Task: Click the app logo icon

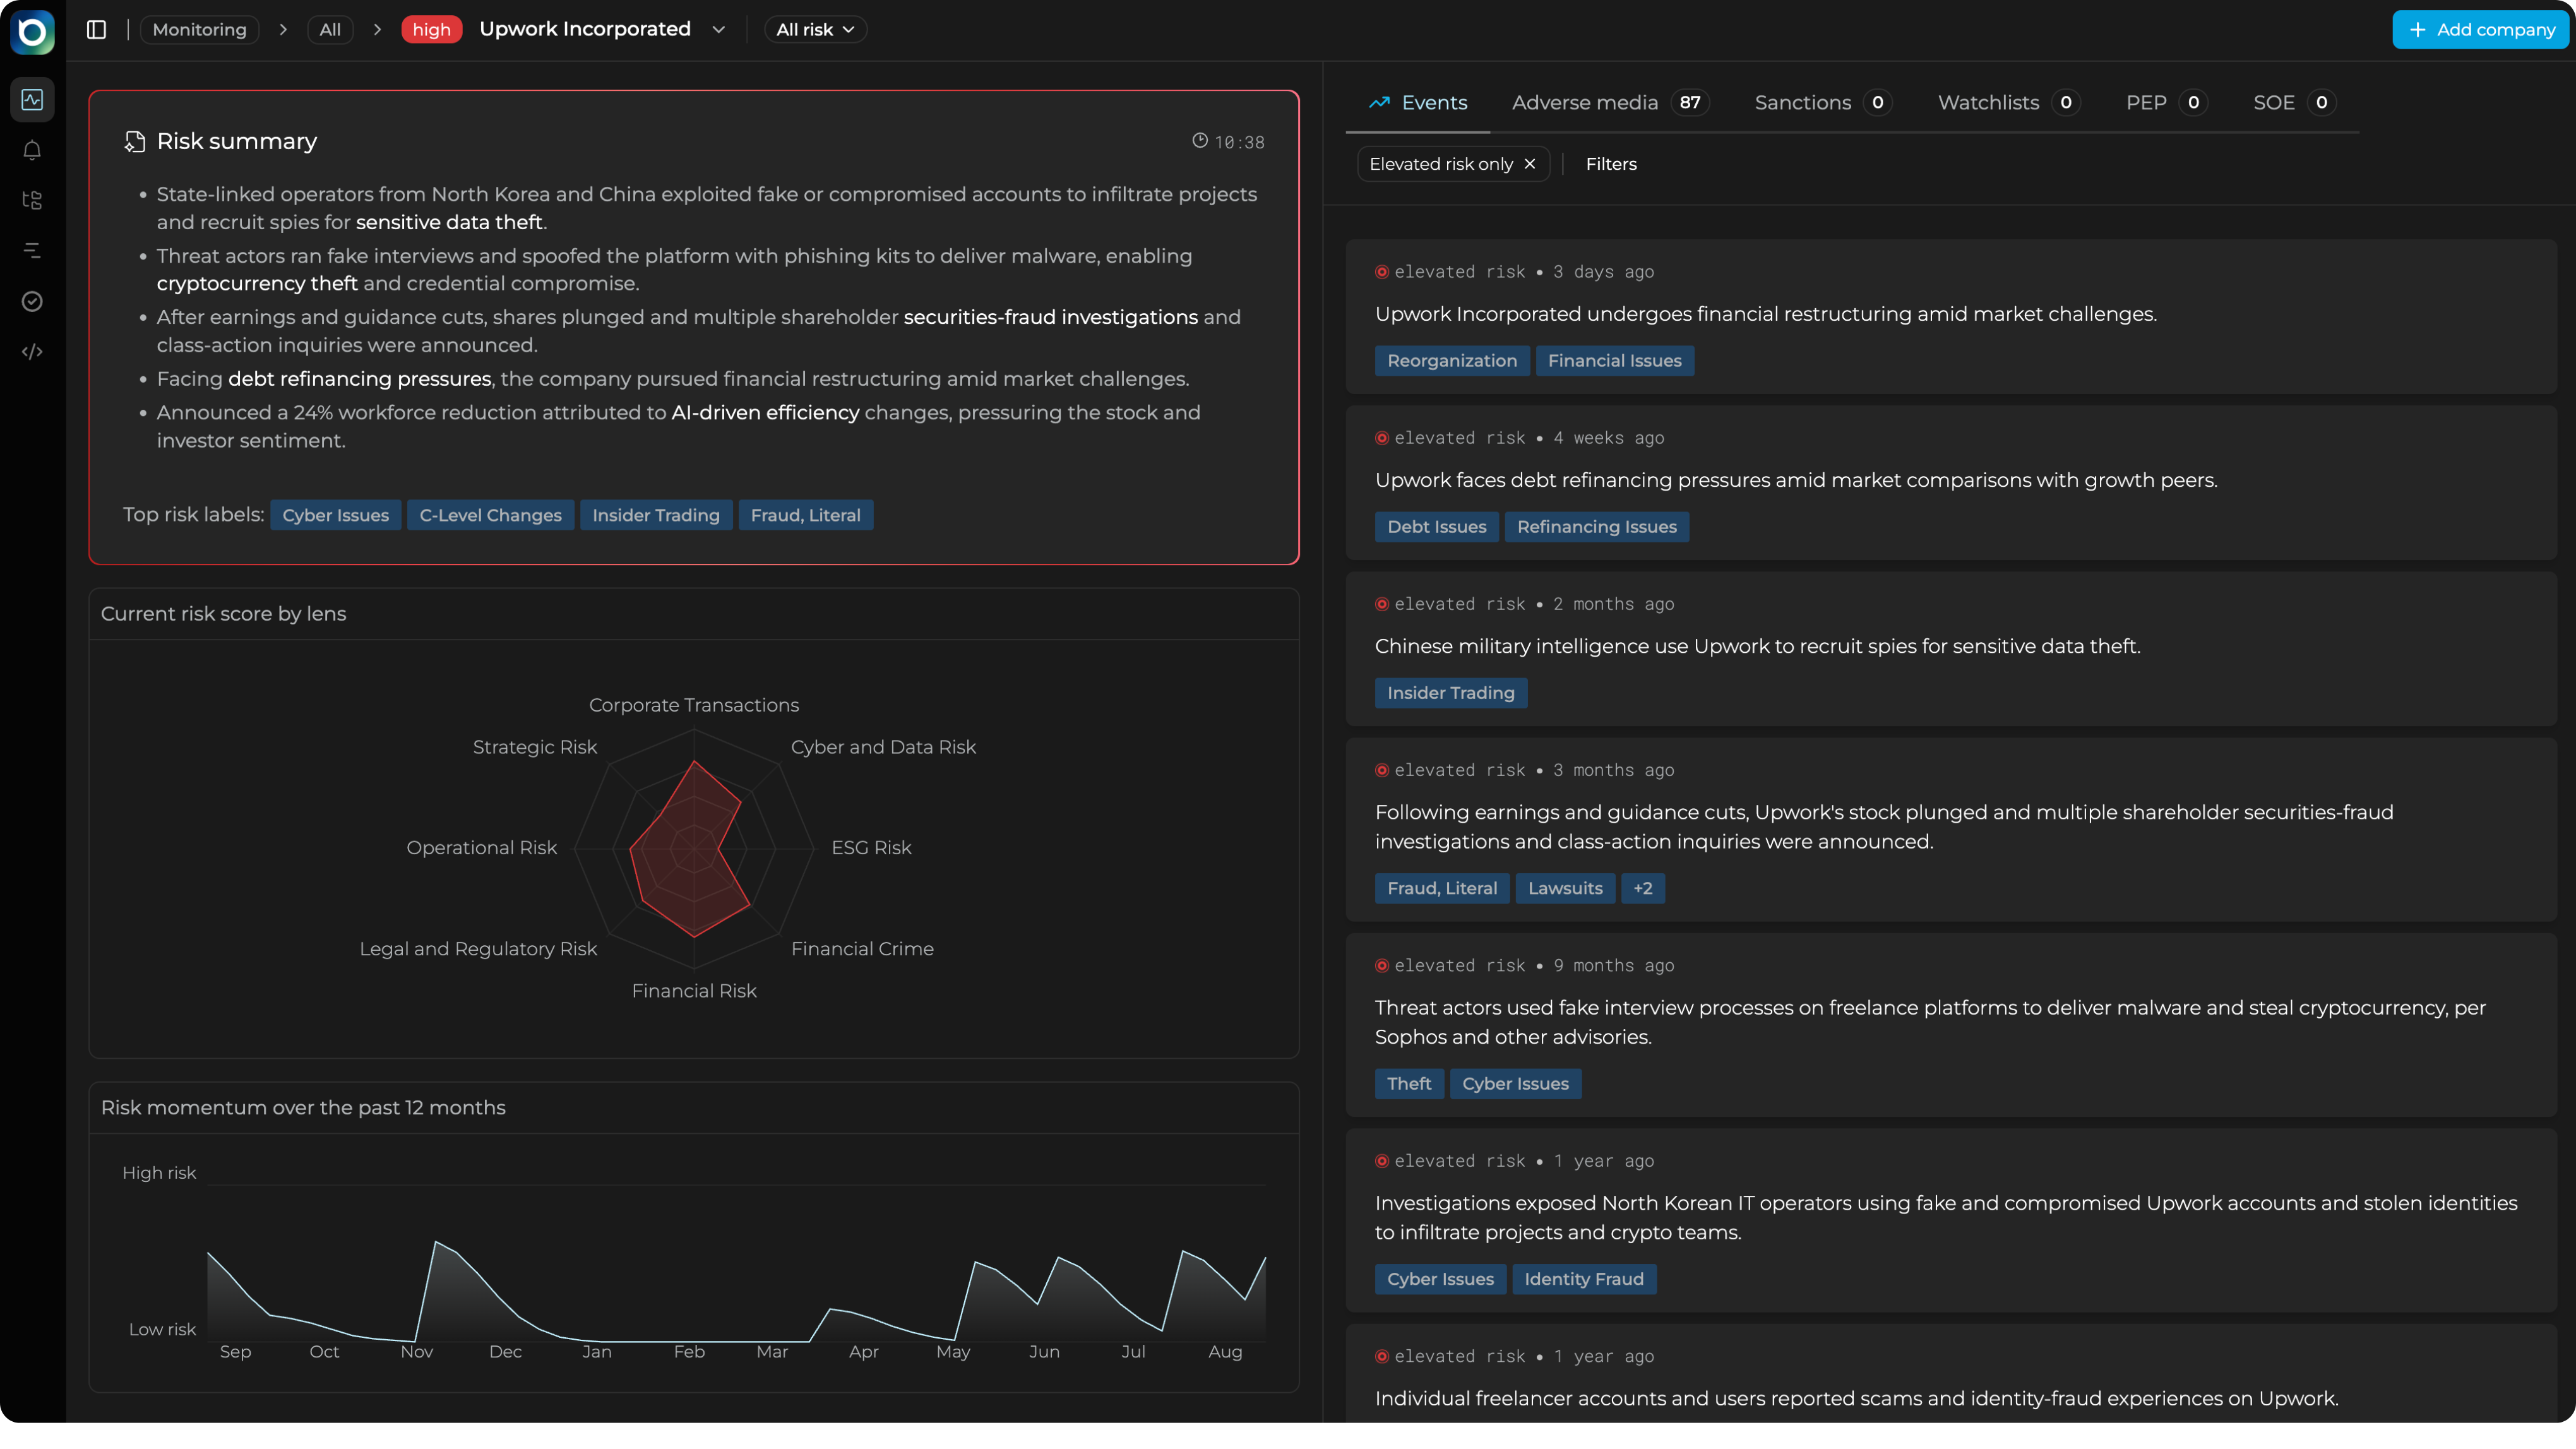Action: (x=32, y=32)
